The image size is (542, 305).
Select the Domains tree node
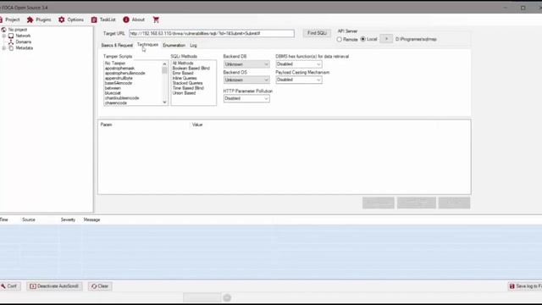(x=24, y=42)
